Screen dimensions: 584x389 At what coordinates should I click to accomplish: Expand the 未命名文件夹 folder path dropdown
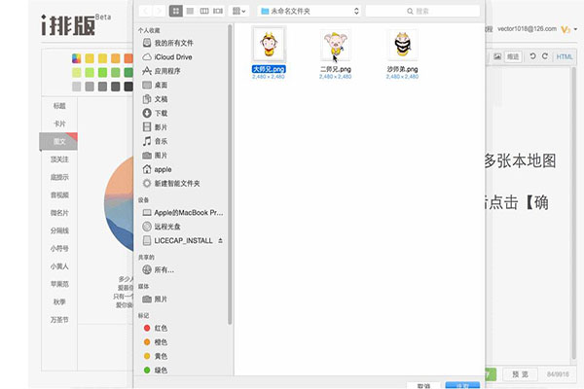303,11
